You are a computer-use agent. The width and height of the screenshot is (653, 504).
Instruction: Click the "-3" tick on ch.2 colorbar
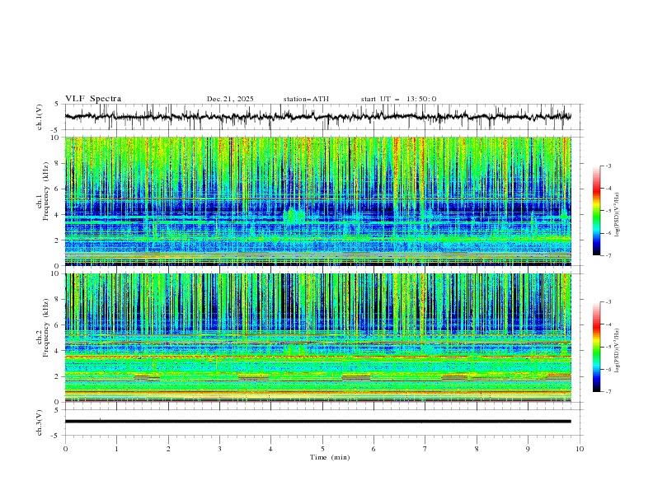click(x=608, y=302)
